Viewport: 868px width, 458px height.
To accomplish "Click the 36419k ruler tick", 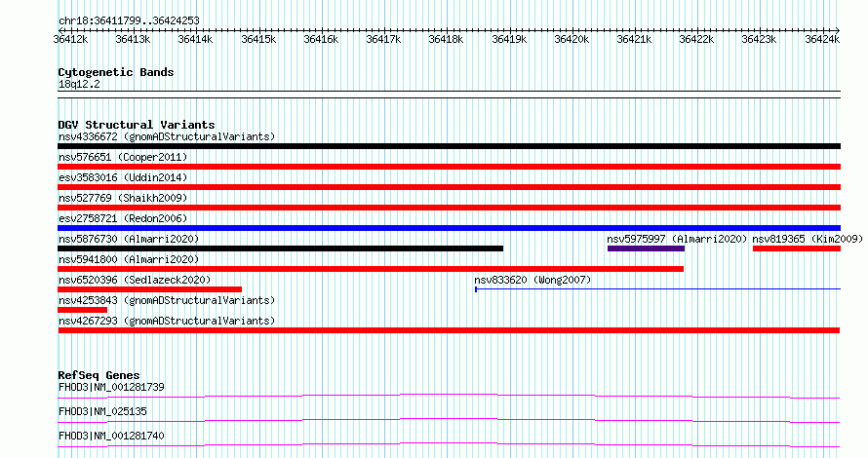I will (x=509, y=39).
